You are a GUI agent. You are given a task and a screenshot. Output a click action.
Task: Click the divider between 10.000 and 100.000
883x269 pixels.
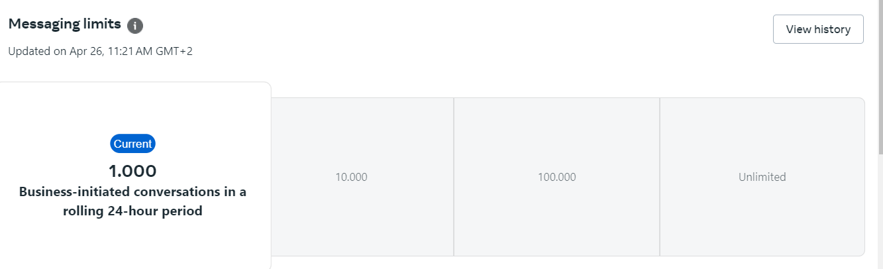point(454,177)
